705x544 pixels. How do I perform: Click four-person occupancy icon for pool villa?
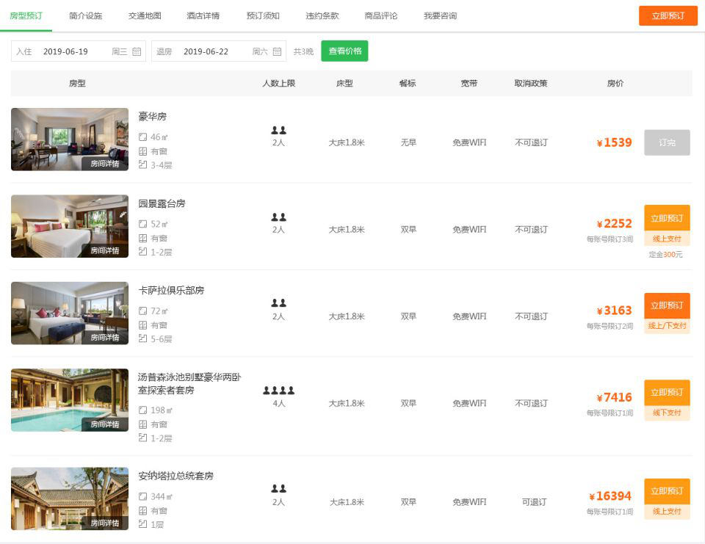tap(278, 391)
